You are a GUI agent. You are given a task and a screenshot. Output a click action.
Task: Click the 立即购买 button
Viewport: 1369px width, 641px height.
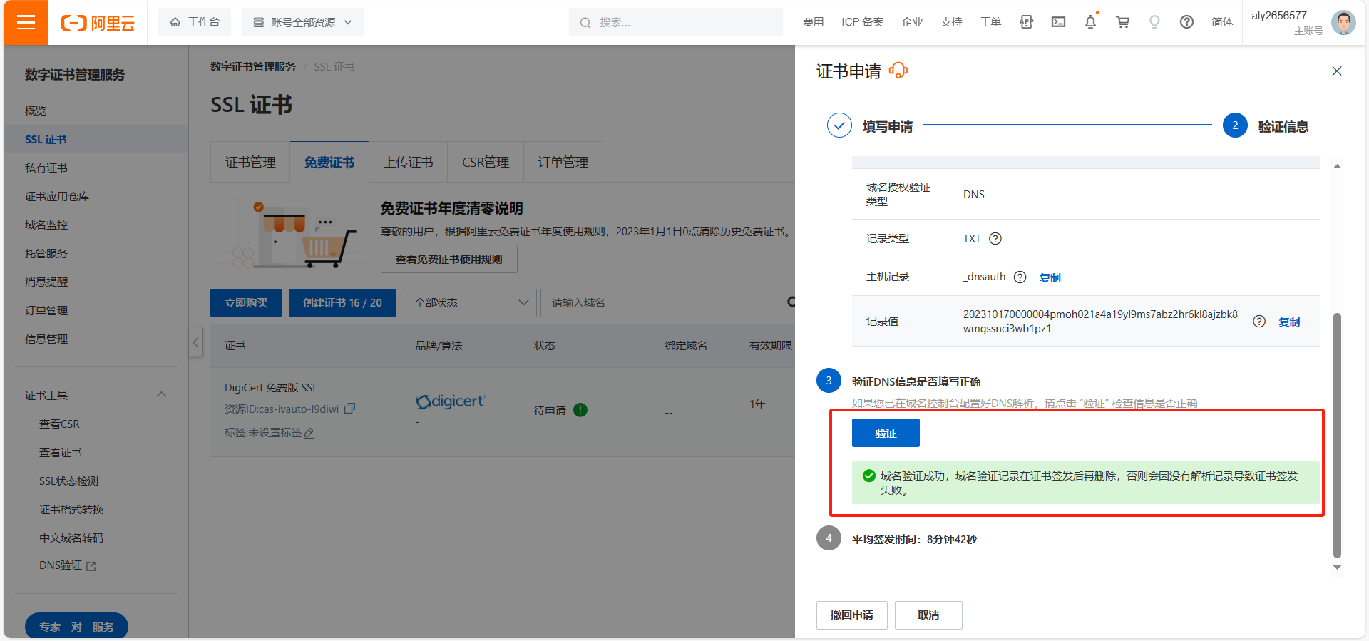[246, 303]
